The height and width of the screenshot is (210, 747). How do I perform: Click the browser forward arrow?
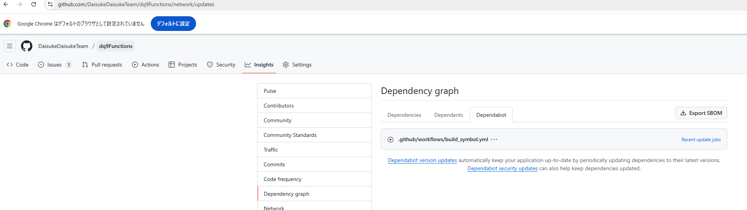20,4
